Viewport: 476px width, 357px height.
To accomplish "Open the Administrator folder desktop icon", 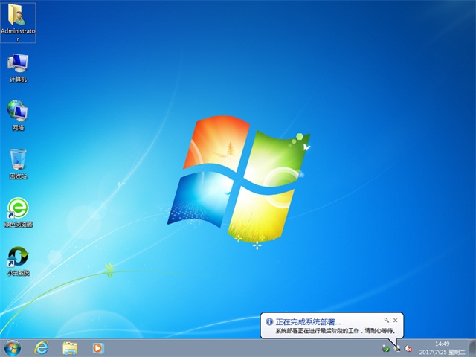I will [18, 23].
